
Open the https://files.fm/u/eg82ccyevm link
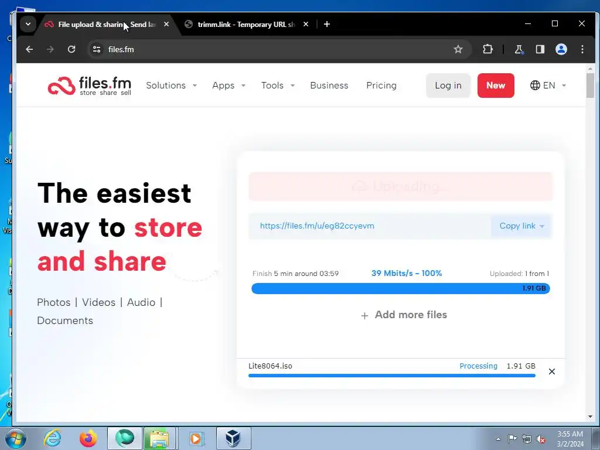(317, 226)
